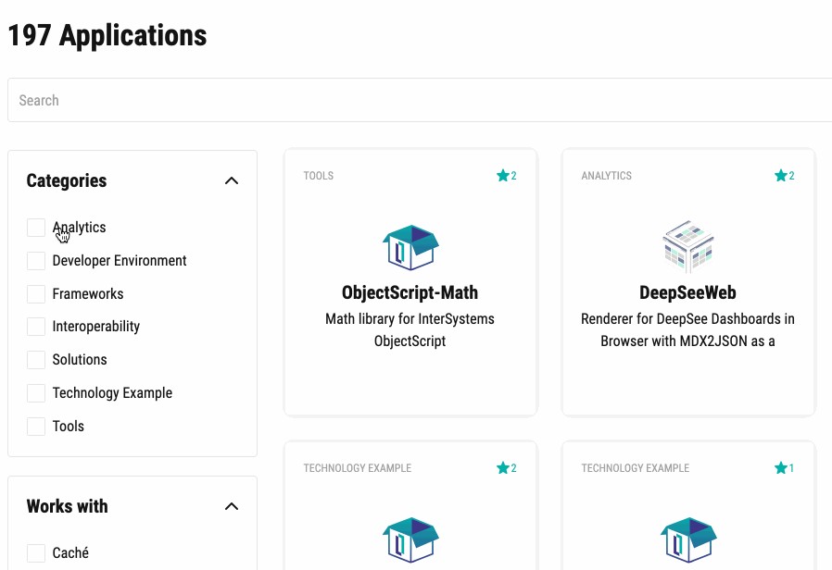Click the TOOLS category label on card
The image size is (832, 570).
pyautogui.click(x=318, y=176)
